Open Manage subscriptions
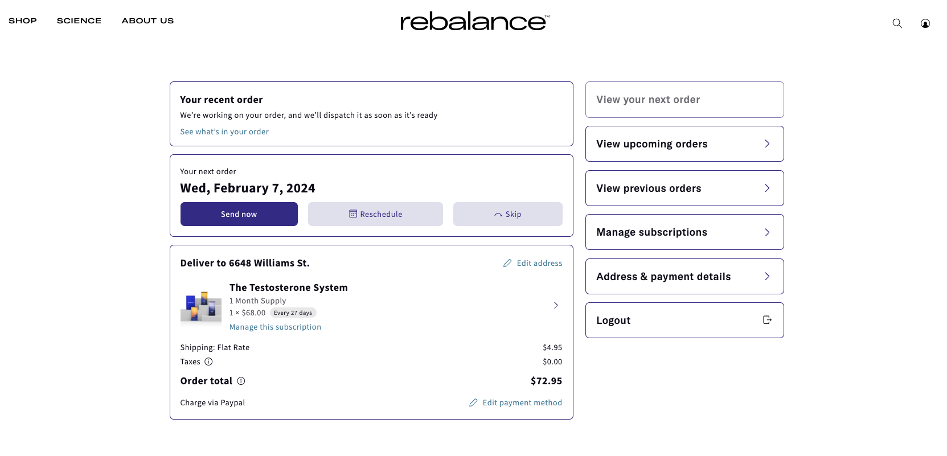 684,232
